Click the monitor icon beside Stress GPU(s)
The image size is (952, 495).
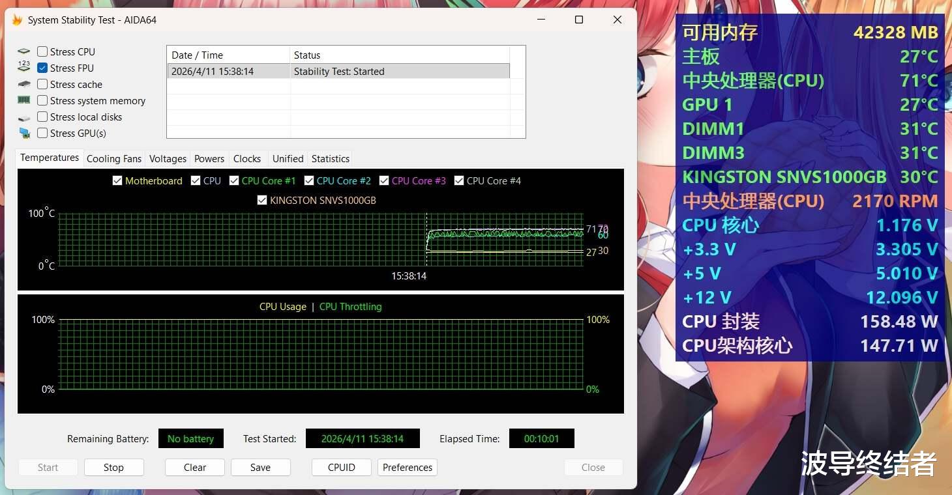(x=24, y=133)
